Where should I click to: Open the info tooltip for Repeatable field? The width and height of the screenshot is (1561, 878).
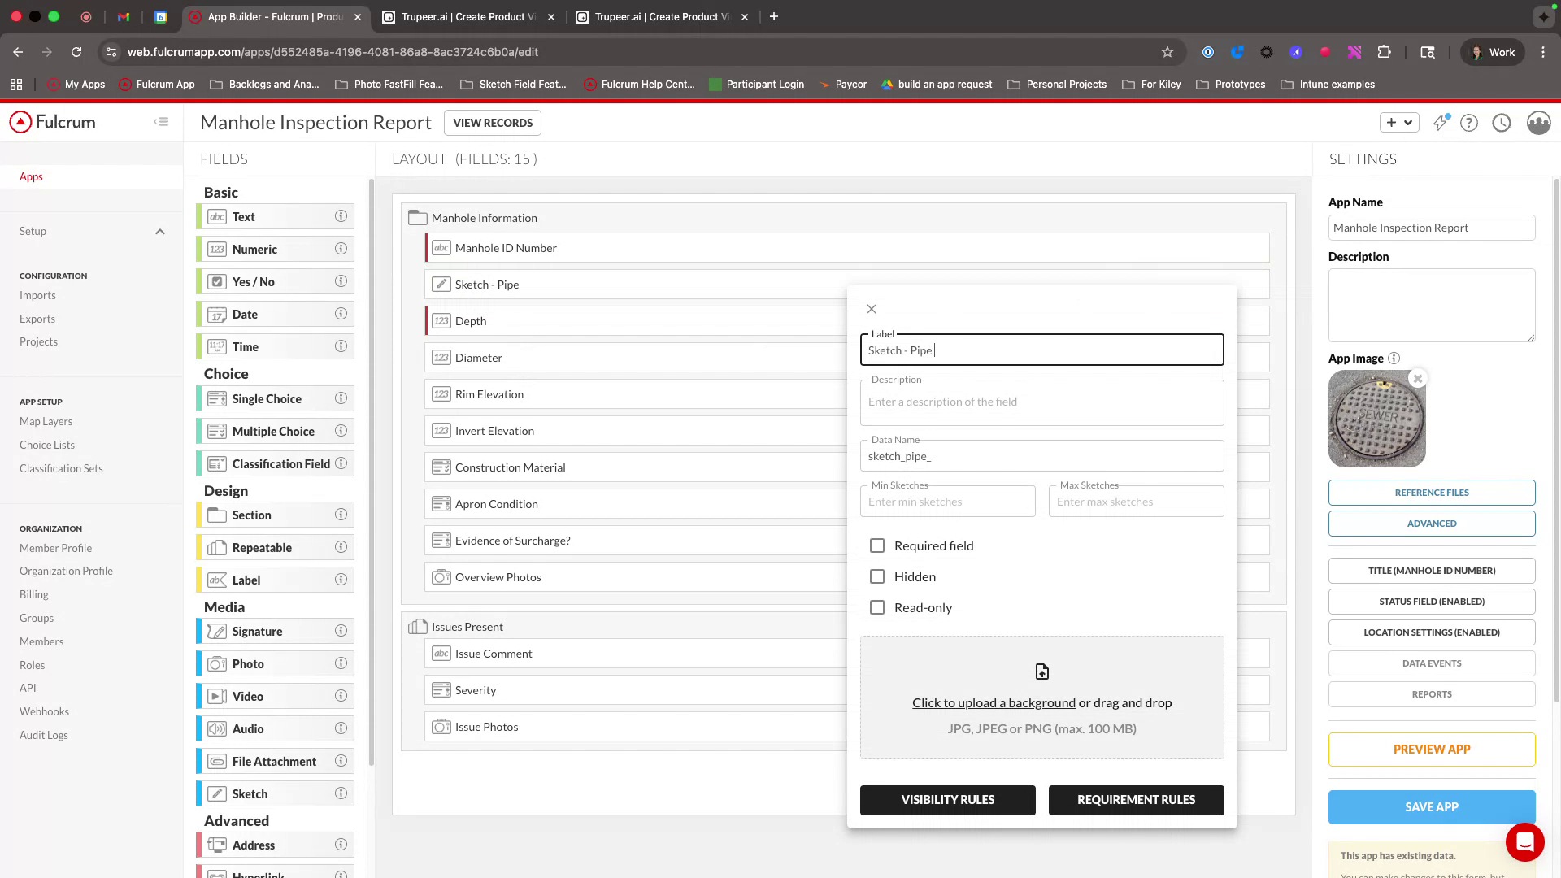point(341,547)
